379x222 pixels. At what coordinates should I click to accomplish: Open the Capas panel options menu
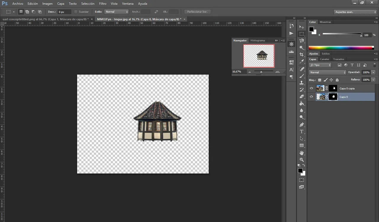coord(375,59)
